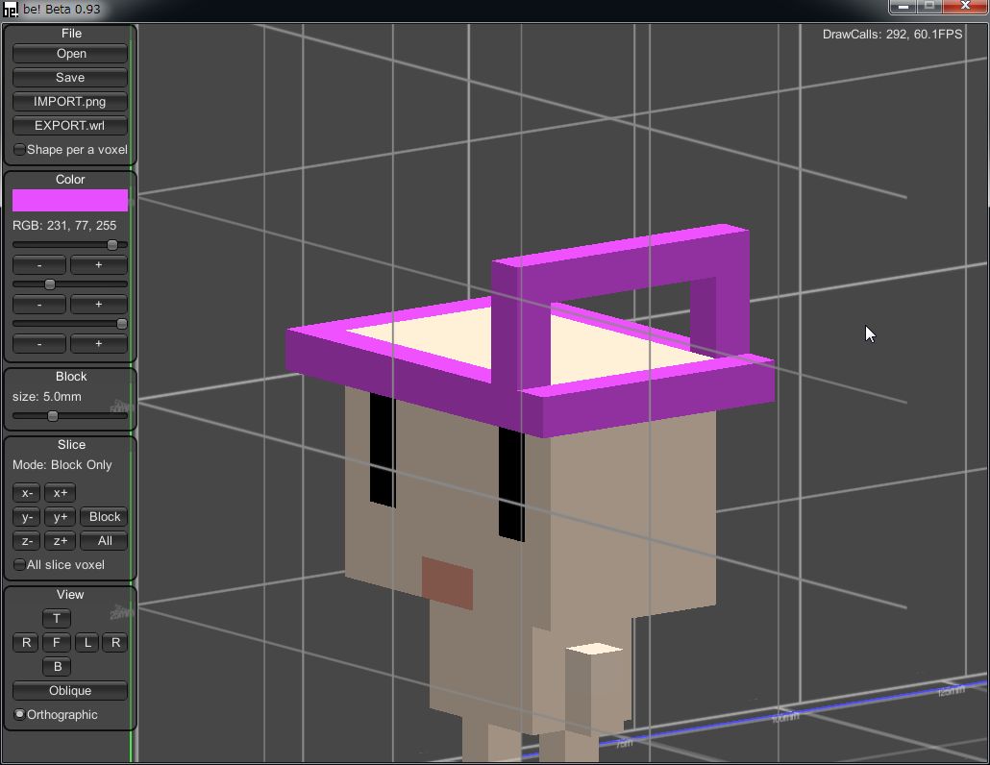Switch to bottom view with B button
The width and height of the screenshot is (990, 765).
(57, 667)
